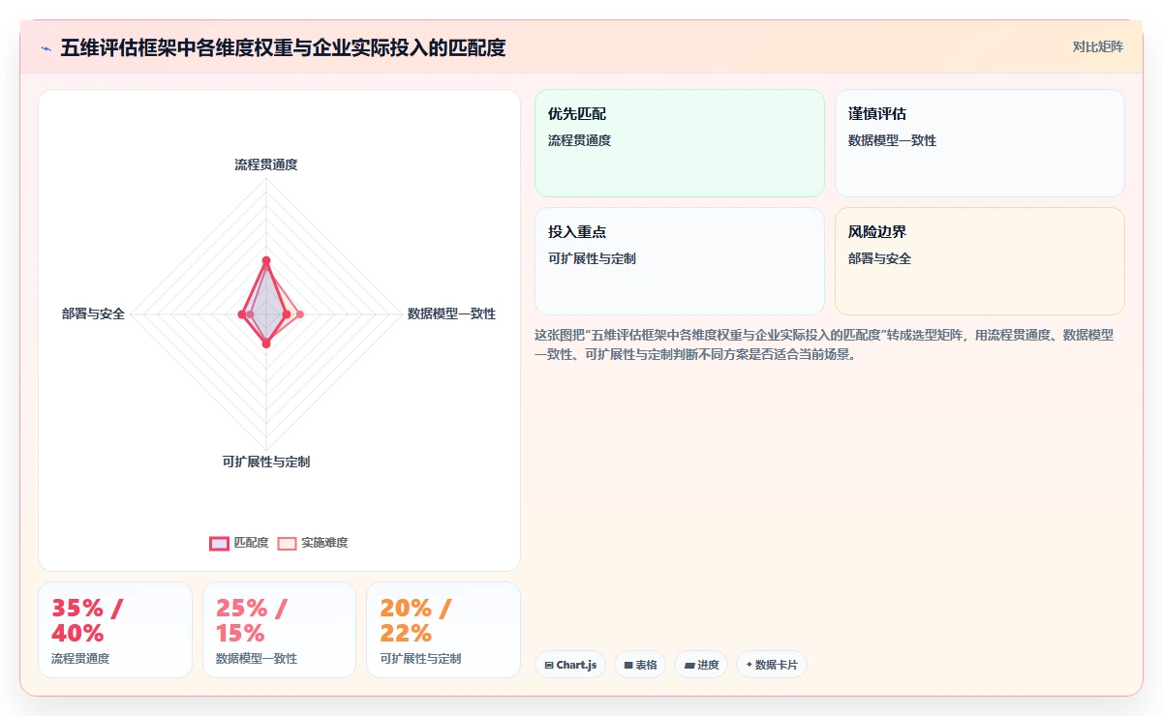Click the 实施难度 data point toward 数据模型一致性
Screen dimensions: 1163x716
(299, 313)
